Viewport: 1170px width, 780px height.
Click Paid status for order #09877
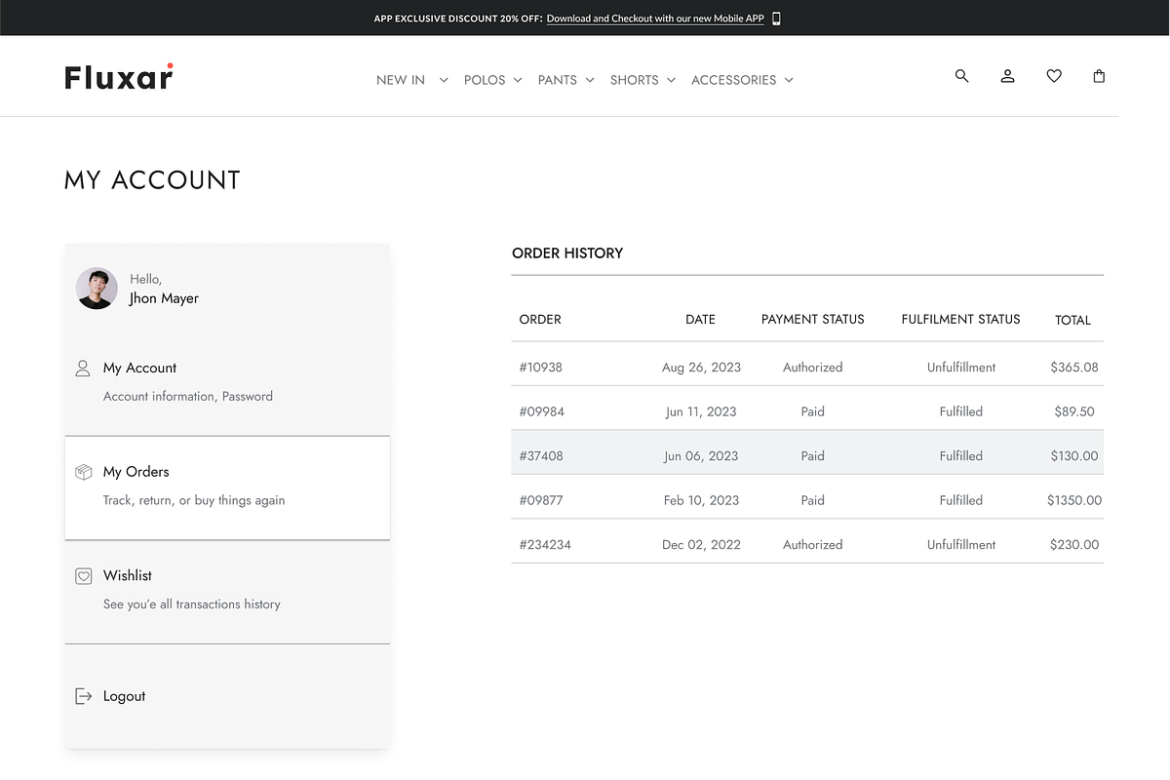[x=813, y=500]
